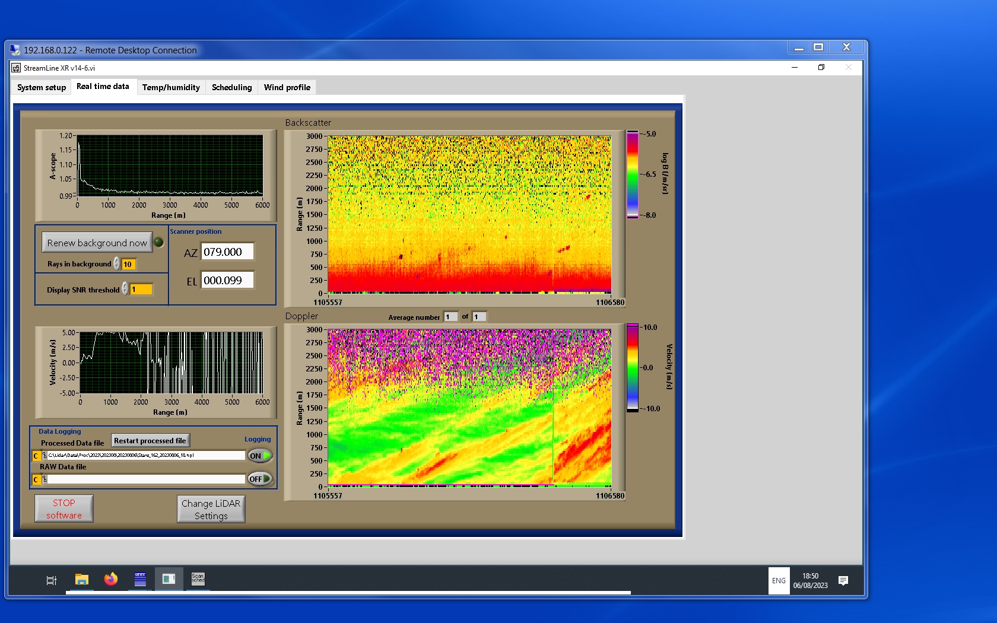The height and width of the screenshot is (623, 997).
Task: Switch to the Wind profile tab
Action: click(x=287, y=87)
